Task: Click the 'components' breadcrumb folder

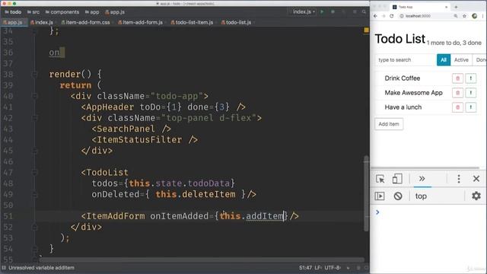Action: 62,12
